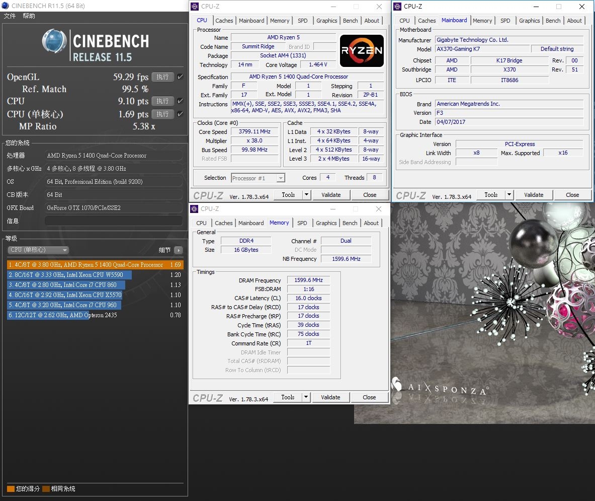Switch to Caches tab in the CPU-tab window
The width and height of the screenshot is (595, 501).
(224, 21)
